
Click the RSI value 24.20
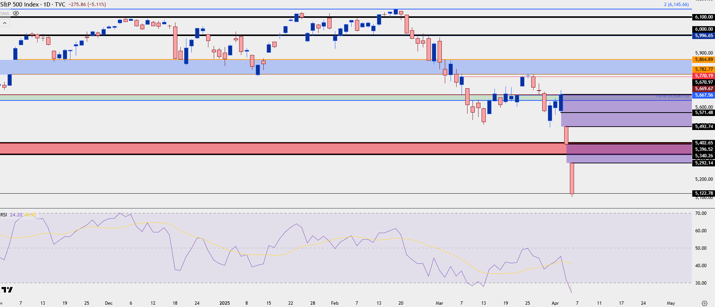pos(16,215)
